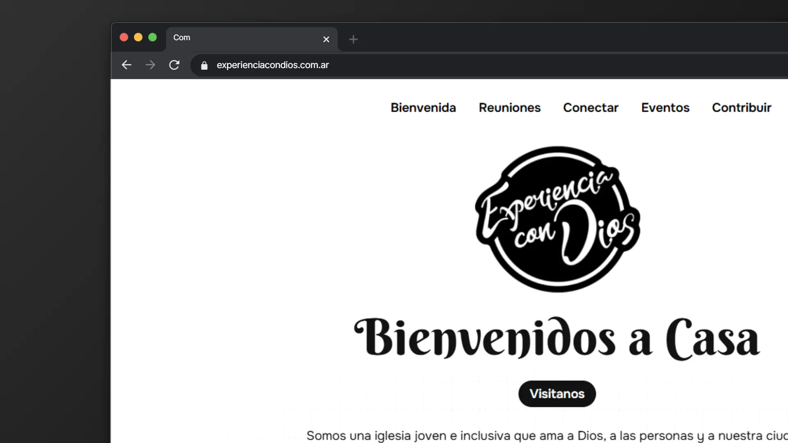Click the red window close button
Image resolution: width=788 pixels, height=443 pixels.
tap(124, 37)
